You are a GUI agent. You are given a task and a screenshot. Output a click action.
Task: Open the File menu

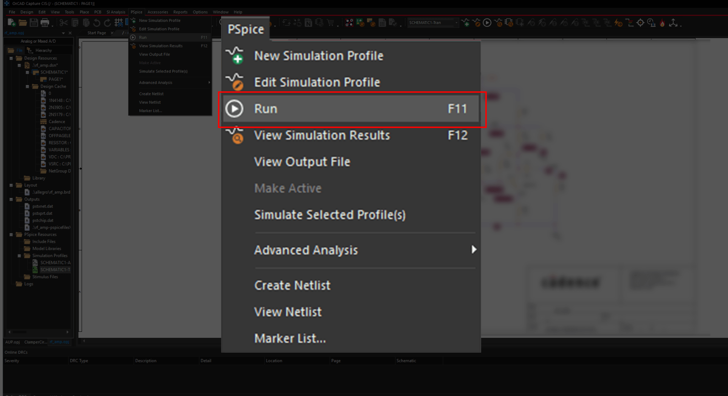pos(12,12)
